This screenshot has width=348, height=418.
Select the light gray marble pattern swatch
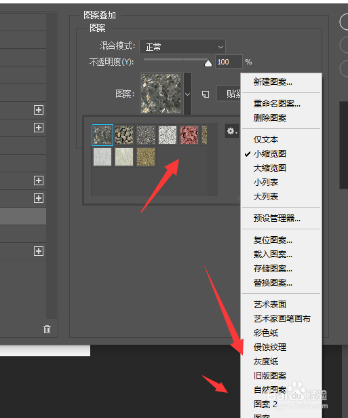pos(102,157)
